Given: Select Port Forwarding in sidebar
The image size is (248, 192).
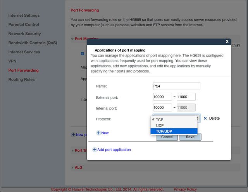Looking at the screenshot, I should [x=23, y=70].
